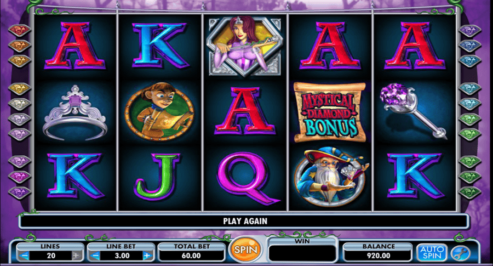Raise the line bet with plus
The image size is (493, 266).
pos(146,256)
